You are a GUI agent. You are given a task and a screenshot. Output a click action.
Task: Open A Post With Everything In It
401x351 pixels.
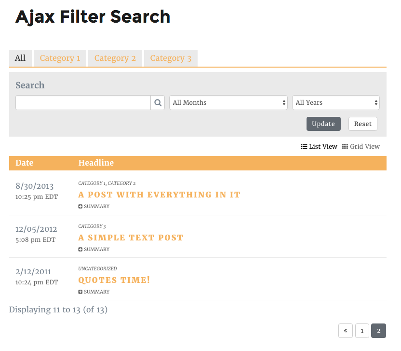(160, 195)
